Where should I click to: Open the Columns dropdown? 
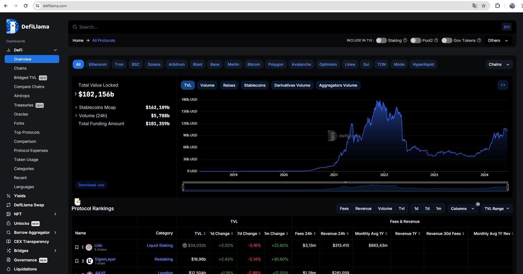click(x=462, y=209)
